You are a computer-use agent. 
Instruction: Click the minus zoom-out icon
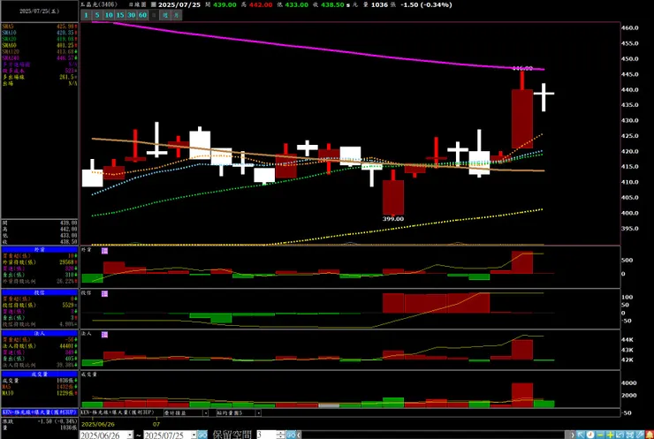click(600, 435)
